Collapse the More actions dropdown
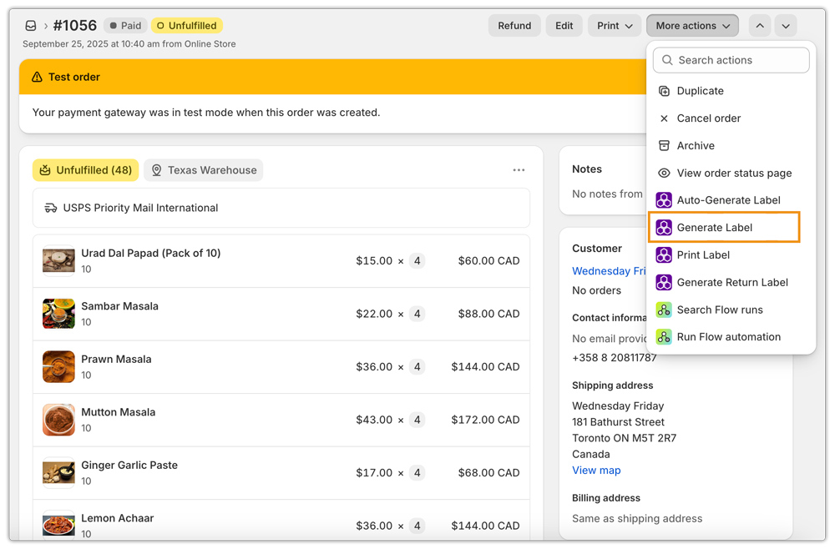Image resolution: width=835 pixels, height=549 pixels. 692,26
